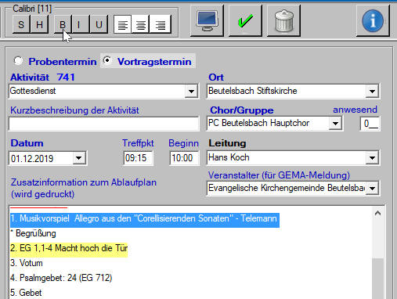This screenshot has height=299, width=397.
Task: Toggle bold with the B button
Action: point(63,24)
